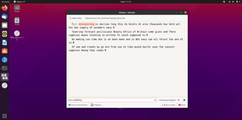Clear the typed text with the entry's backspace icon
Viewport: 242px width, 120px height.
point(155,100)
